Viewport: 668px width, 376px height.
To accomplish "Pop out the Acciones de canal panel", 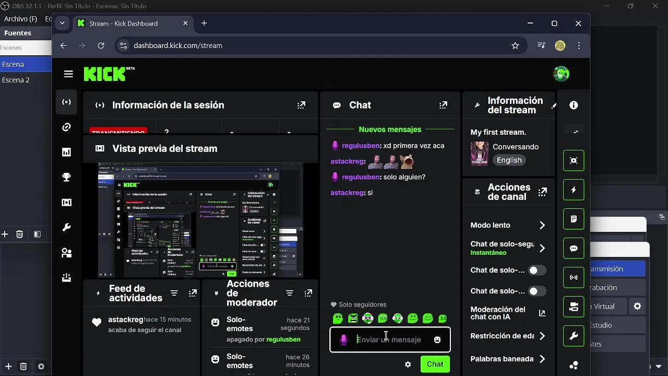I will (x=543, y=192).
